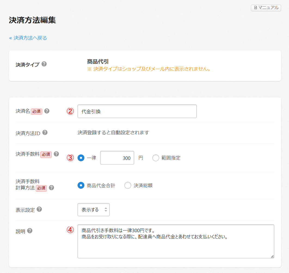
Task: Click the help icon beside 決済タイプ
Action: click(44, 64)
